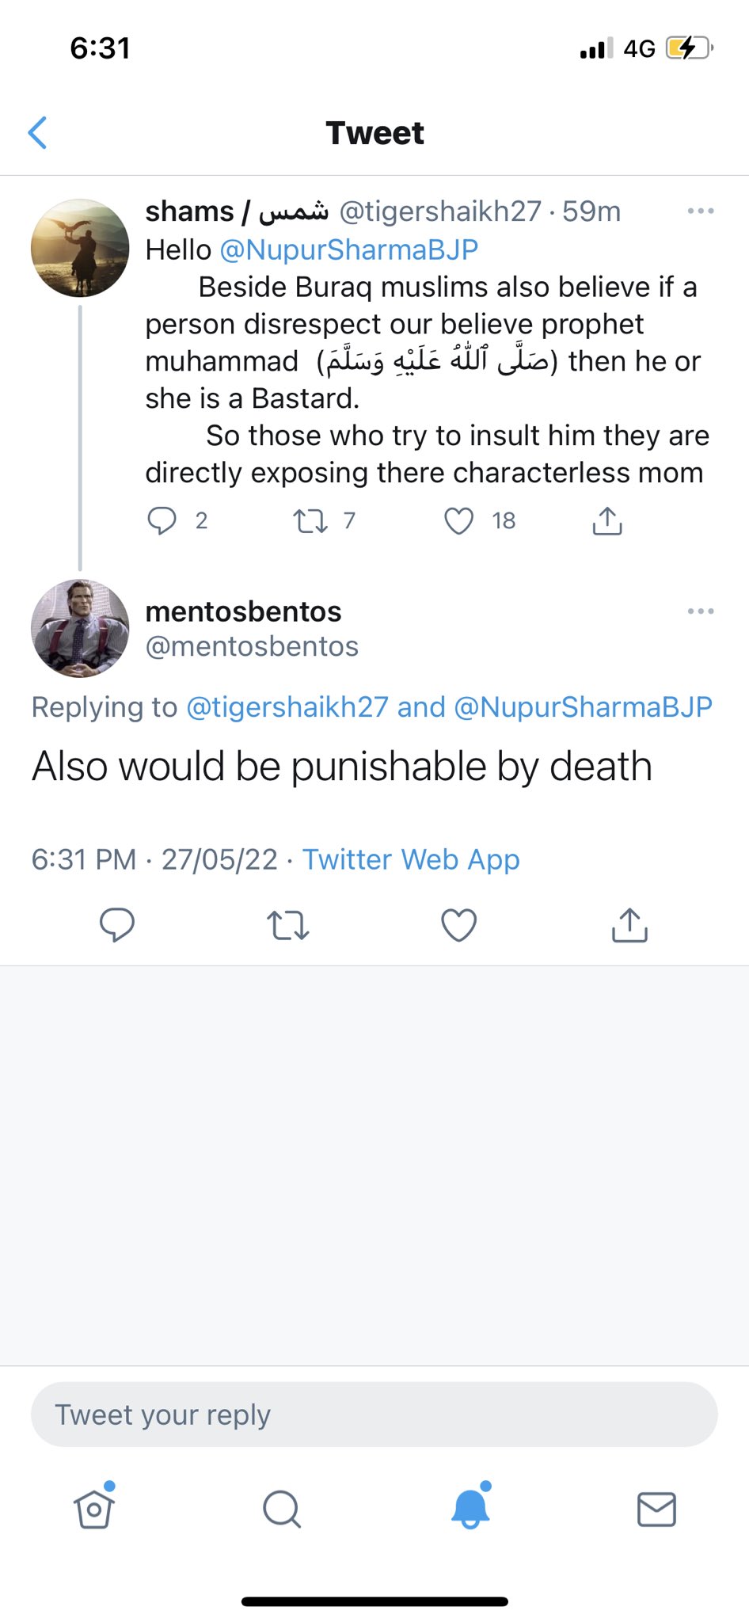Viewport: 749px width, 1622px height.
Task: Share the shams tweet
Action: 607,520
